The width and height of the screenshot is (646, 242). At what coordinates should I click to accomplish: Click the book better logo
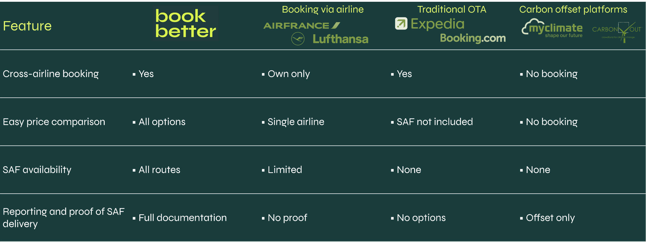tap(185, 23)
